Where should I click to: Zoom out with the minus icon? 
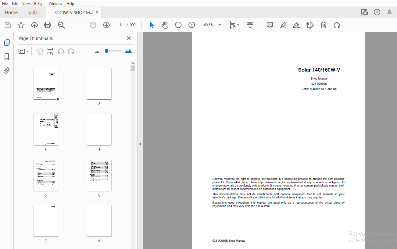(178, 25)
